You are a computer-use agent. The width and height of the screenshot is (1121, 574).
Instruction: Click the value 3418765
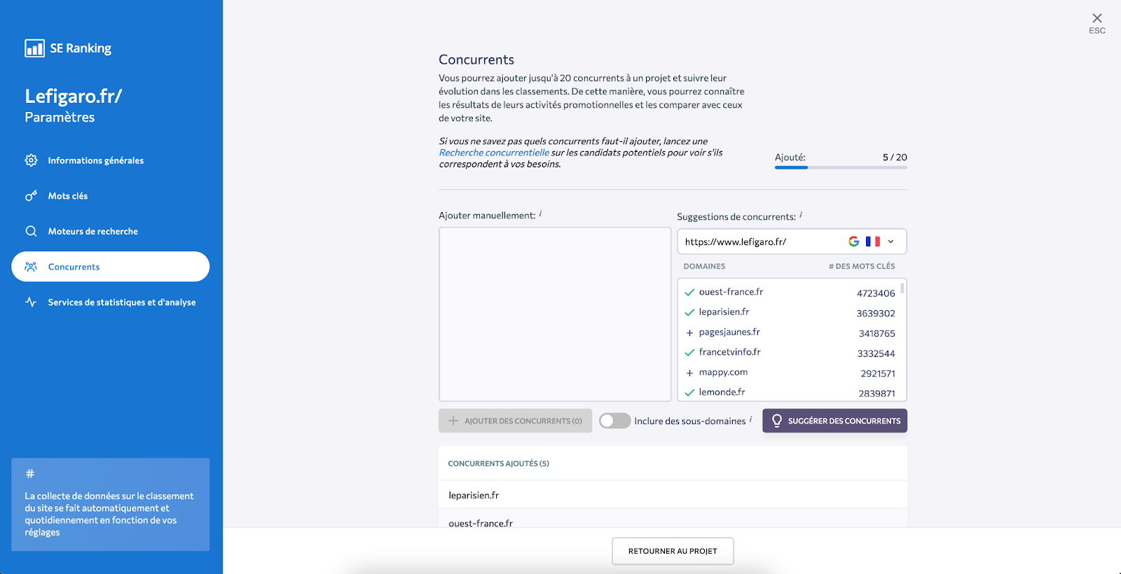point(877,334)
